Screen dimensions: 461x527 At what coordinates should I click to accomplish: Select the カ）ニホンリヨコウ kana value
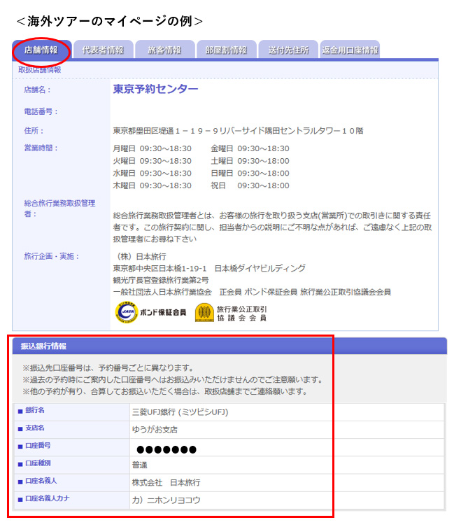click(166, 500)
